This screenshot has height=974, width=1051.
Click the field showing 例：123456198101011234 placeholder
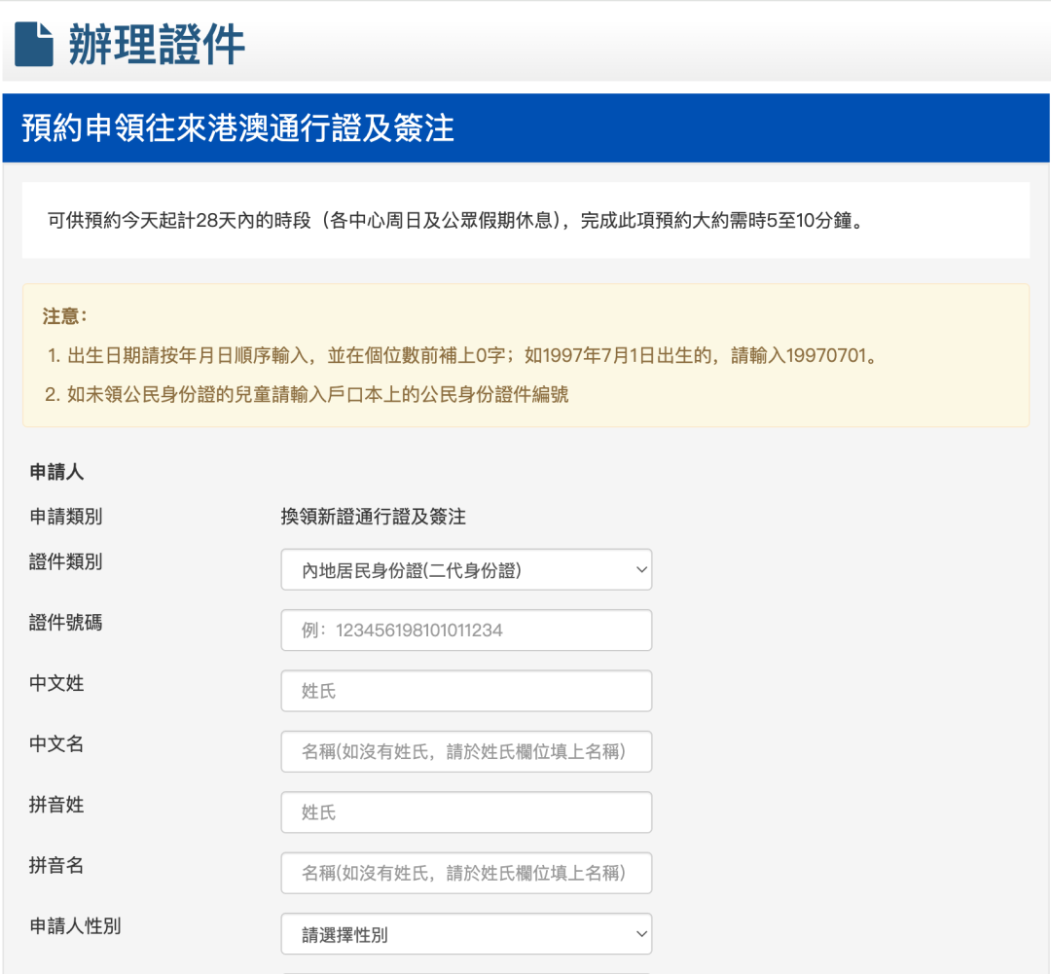(465, 630)
